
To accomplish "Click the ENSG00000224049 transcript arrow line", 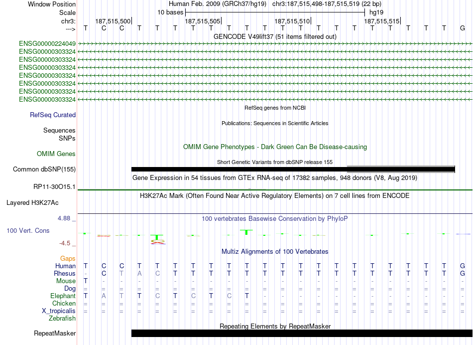I will pos(275,44).
